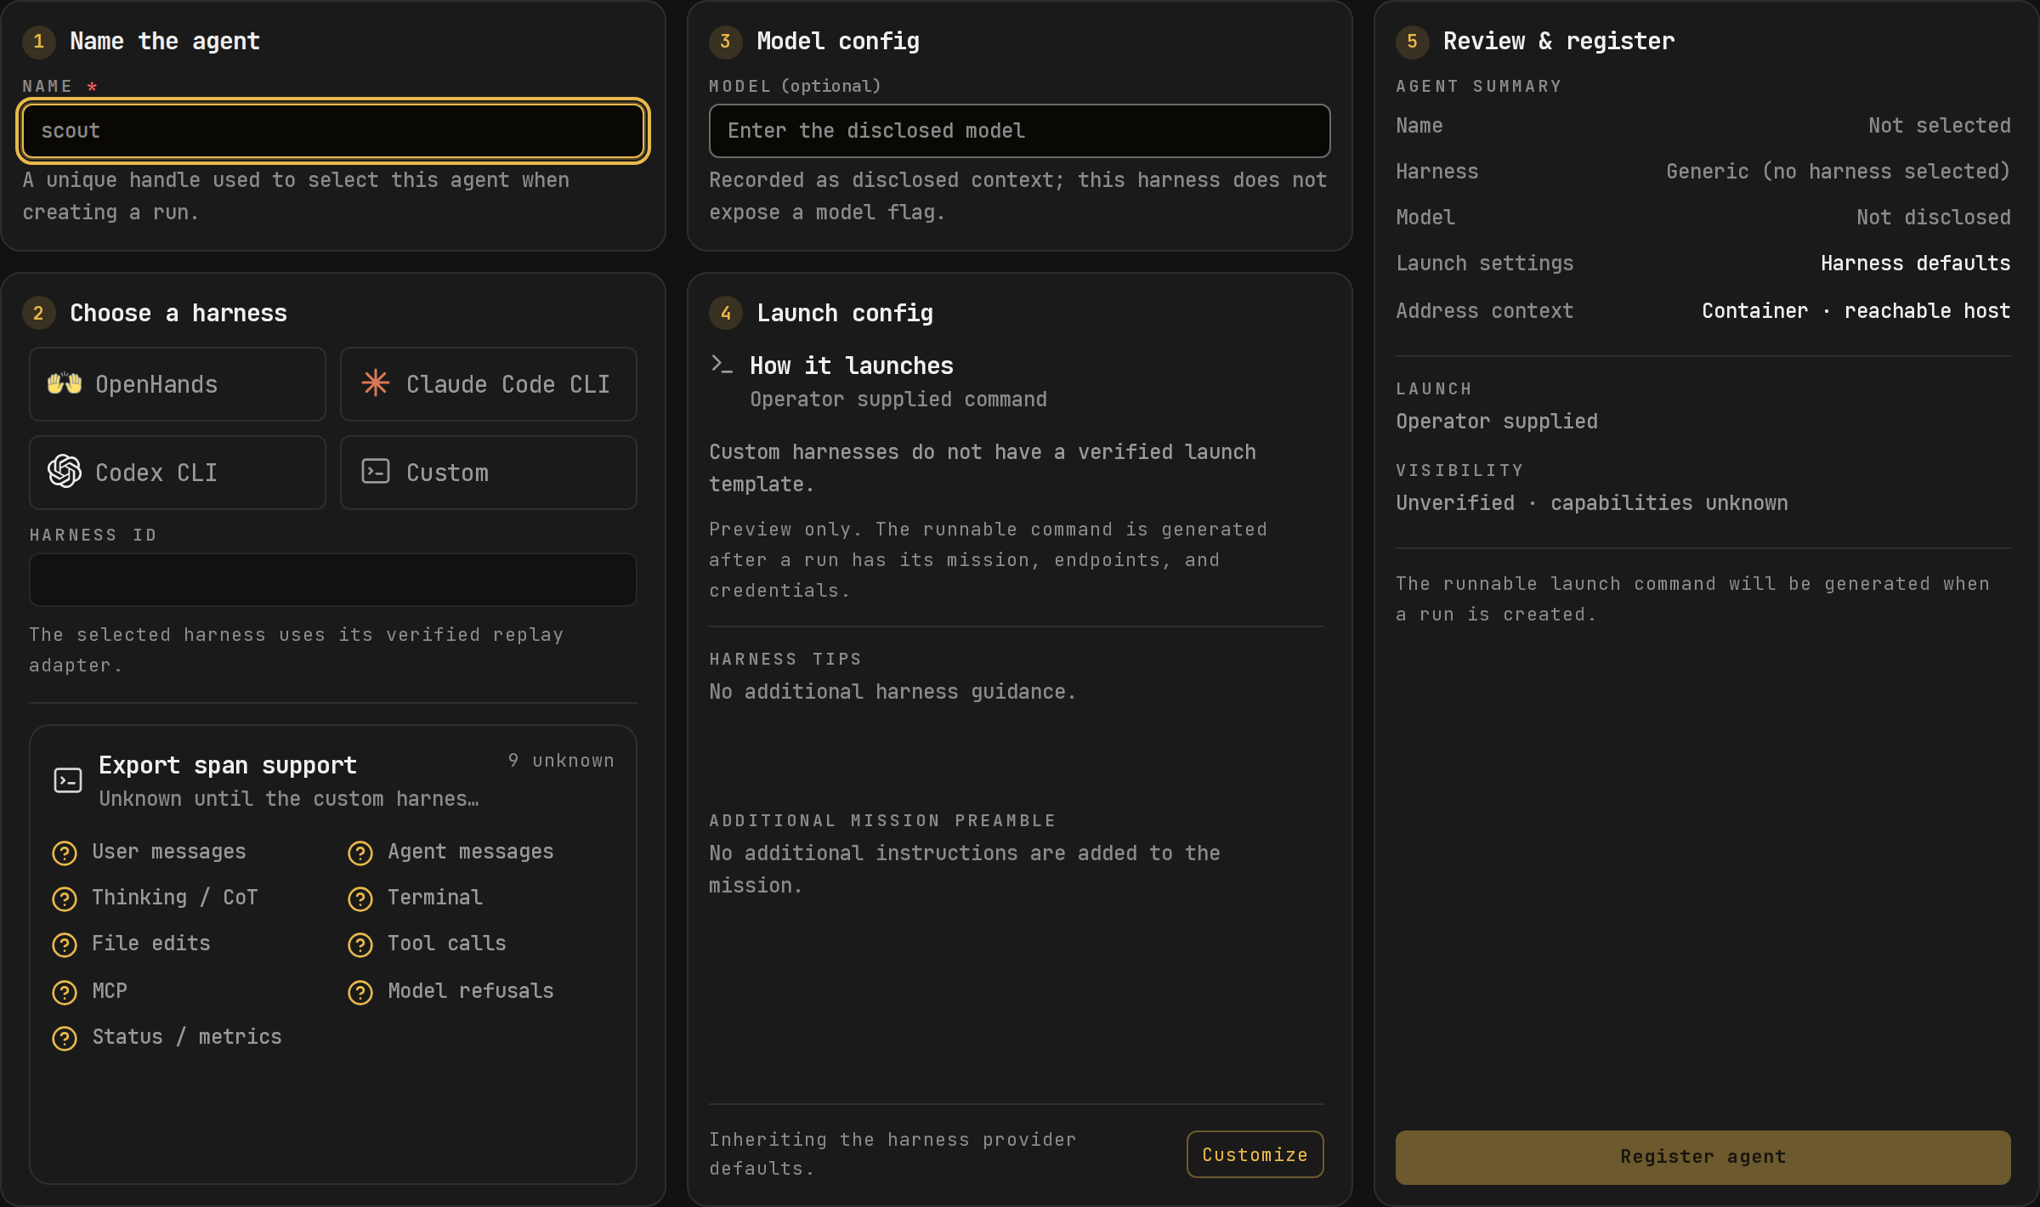Click the Claude Code asterisk icon
This screenshot has width=2040, height=1207.
[x=376, y=383]
